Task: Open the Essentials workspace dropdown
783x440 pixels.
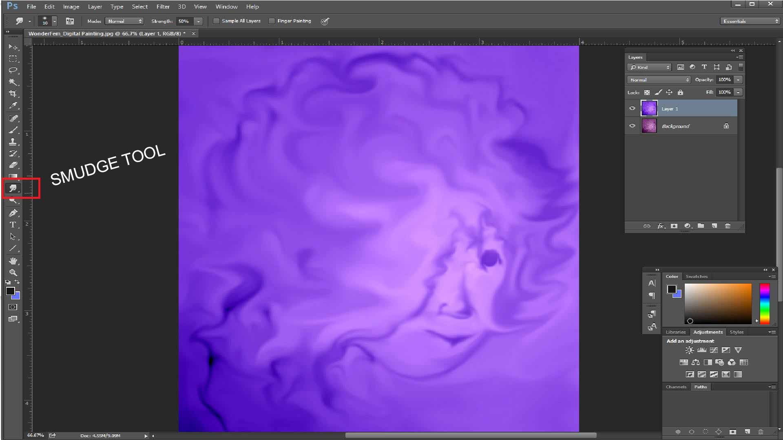Action: [x=750, y=21]
